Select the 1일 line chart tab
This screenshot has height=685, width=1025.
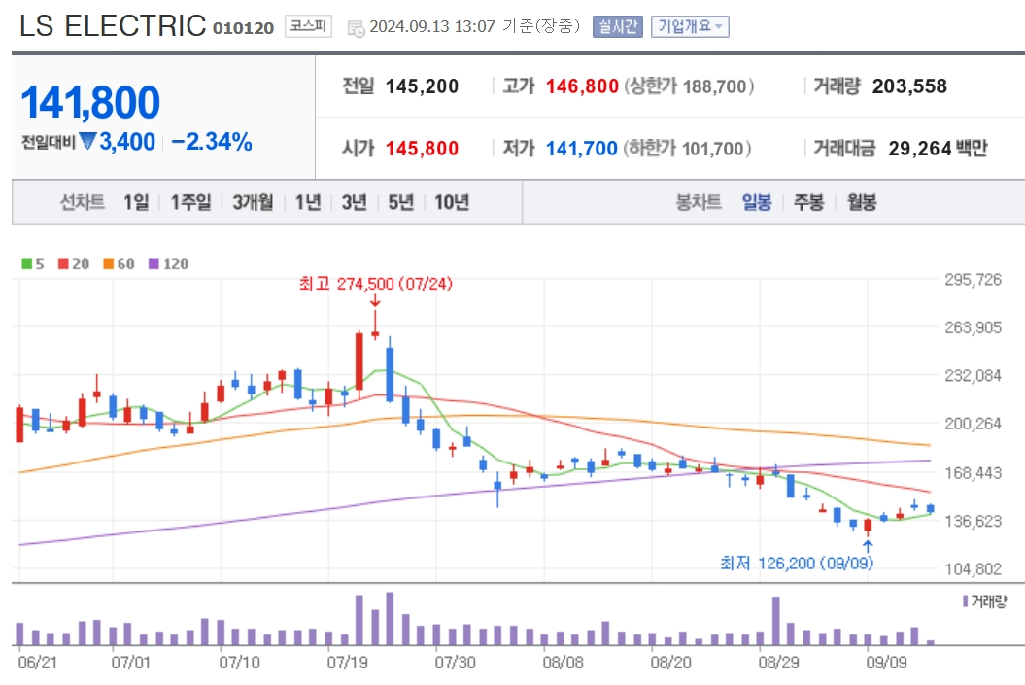(136, 203)
